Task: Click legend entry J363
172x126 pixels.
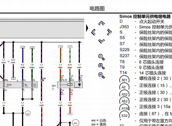Action: pos(146,27)
